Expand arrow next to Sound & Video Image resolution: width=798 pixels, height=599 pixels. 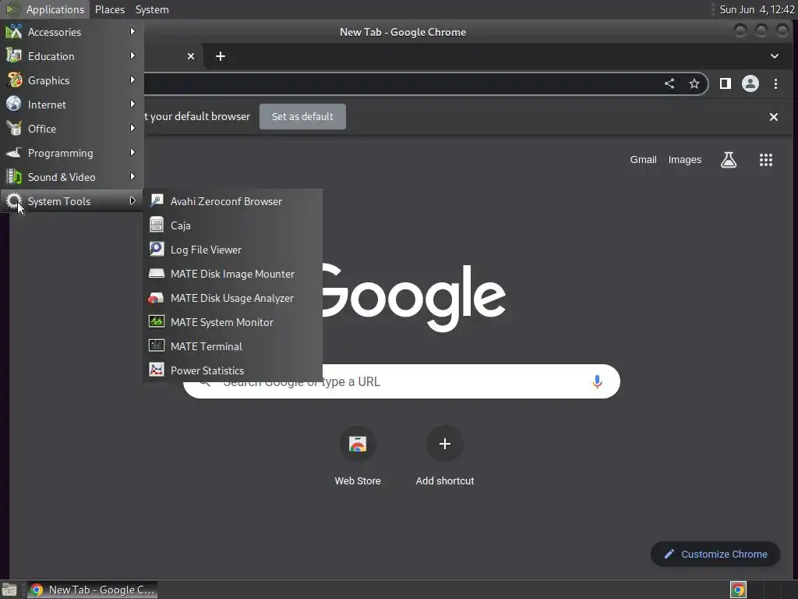(x=132, y=177)
